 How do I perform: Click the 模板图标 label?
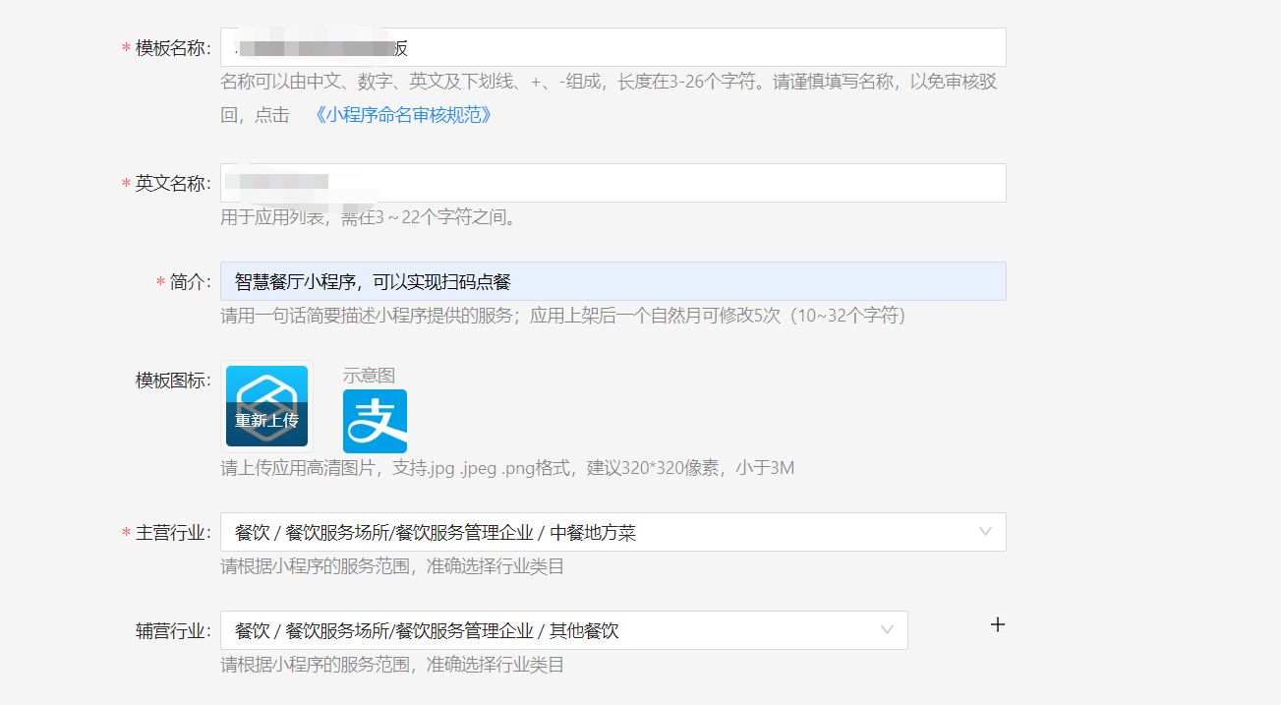pos(173,381)
